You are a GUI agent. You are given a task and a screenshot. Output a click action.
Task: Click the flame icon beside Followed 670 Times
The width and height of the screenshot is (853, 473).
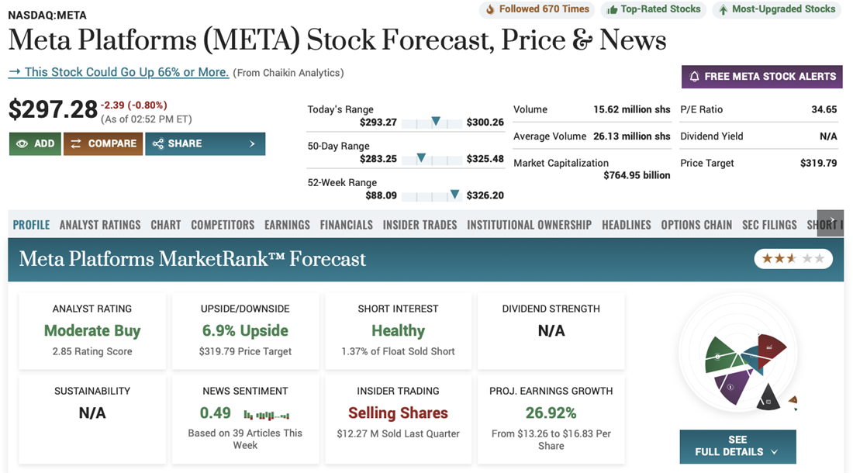point(489,10)
